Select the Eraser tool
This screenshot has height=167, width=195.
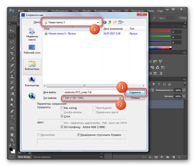(12, 88)
